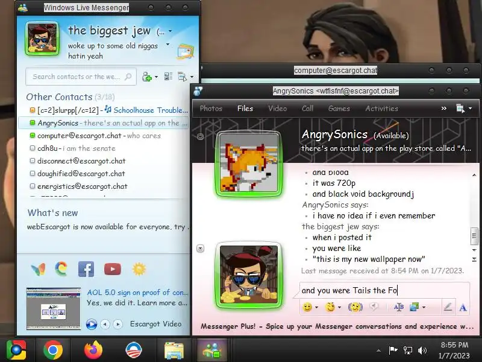Click the handwriting pen icon
Image resolution: width=482 pixels, height=362 pixels.
pos(448,307)
